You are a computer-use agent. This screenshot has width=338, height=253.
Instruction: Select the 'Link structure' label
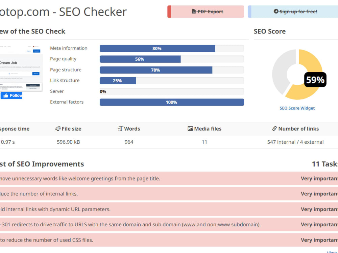(x=65, y=81)
